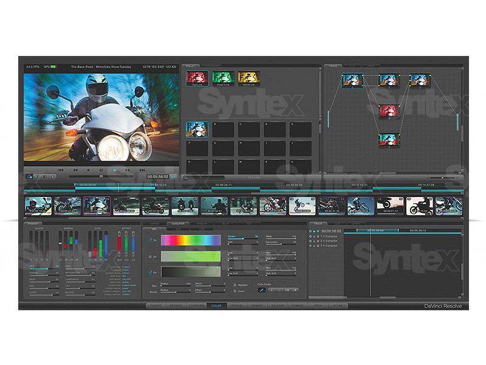Switch to the Curves tab
This screenshot has width=486, height=365.
click(156, 223)
